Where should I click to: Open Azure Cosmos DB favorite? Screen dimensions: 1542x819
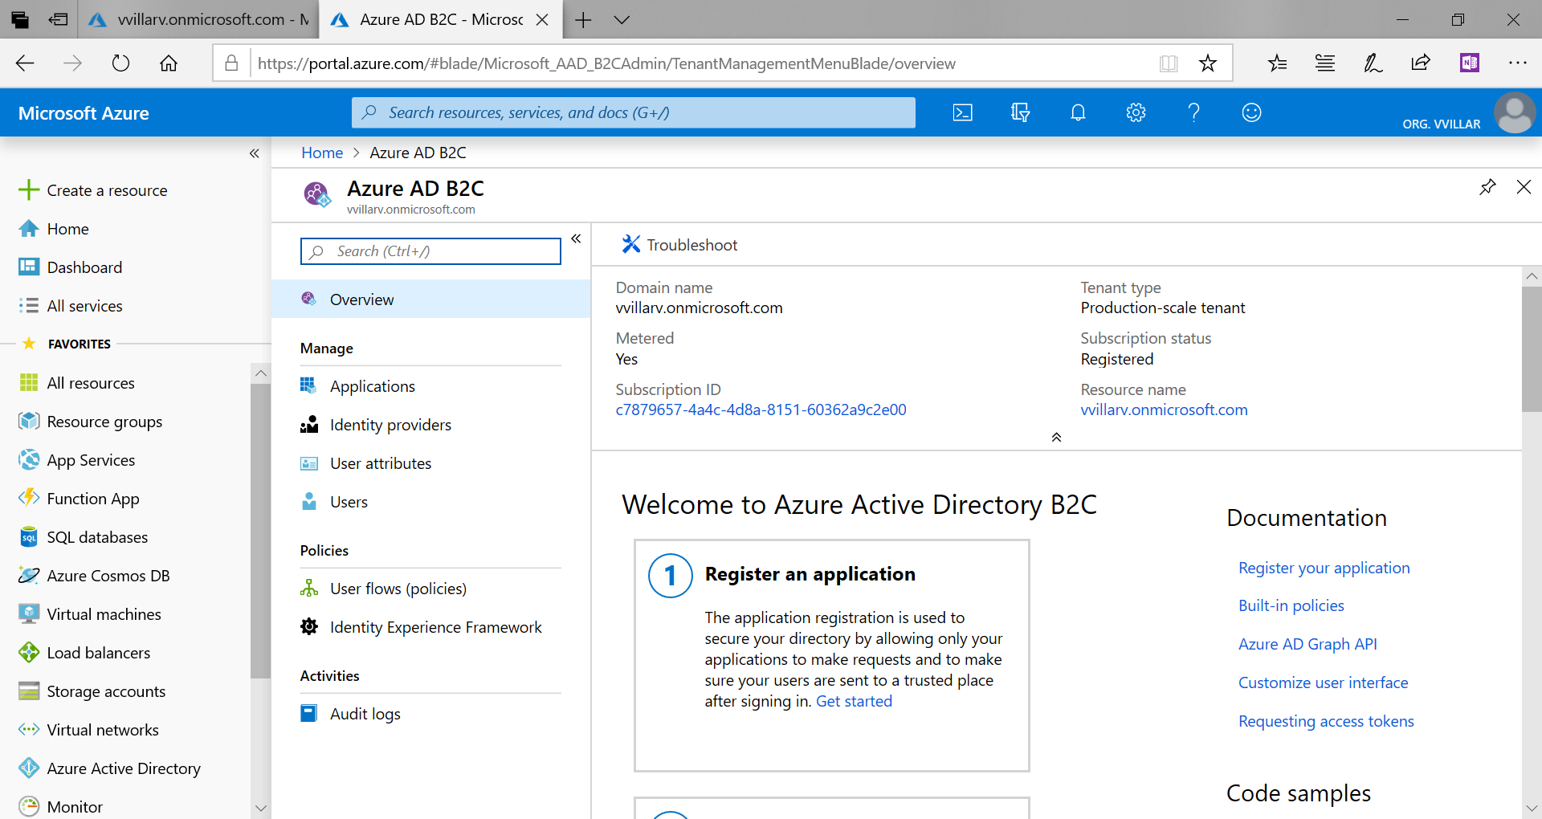coord(94,576)
